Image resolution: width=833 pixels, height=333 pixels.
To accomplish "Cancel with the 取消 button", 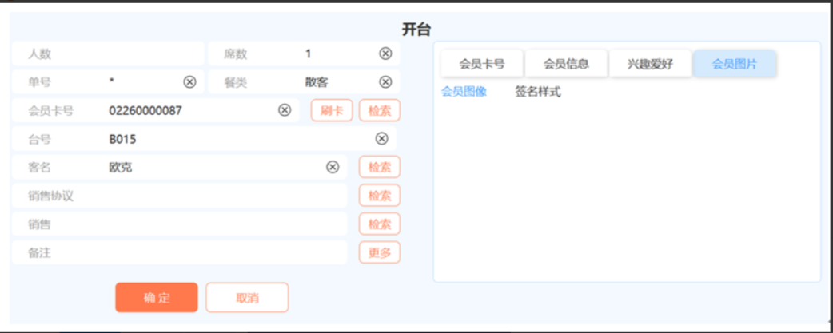I will (247, 297).
